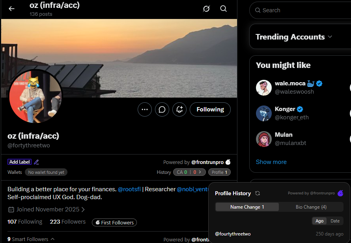The width and height of the screenshot is (351, 243).
Task: Open the @rootsfi mention link
Action: coord(129,189)
